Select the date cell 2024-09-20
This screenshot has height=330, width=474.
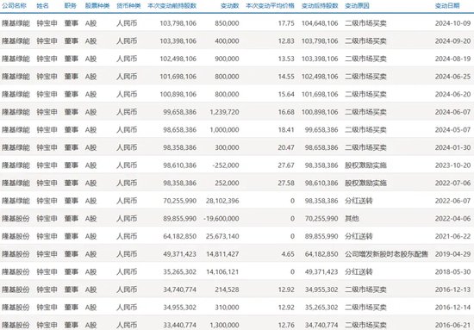pyautogui.click(x=452, y=41)
